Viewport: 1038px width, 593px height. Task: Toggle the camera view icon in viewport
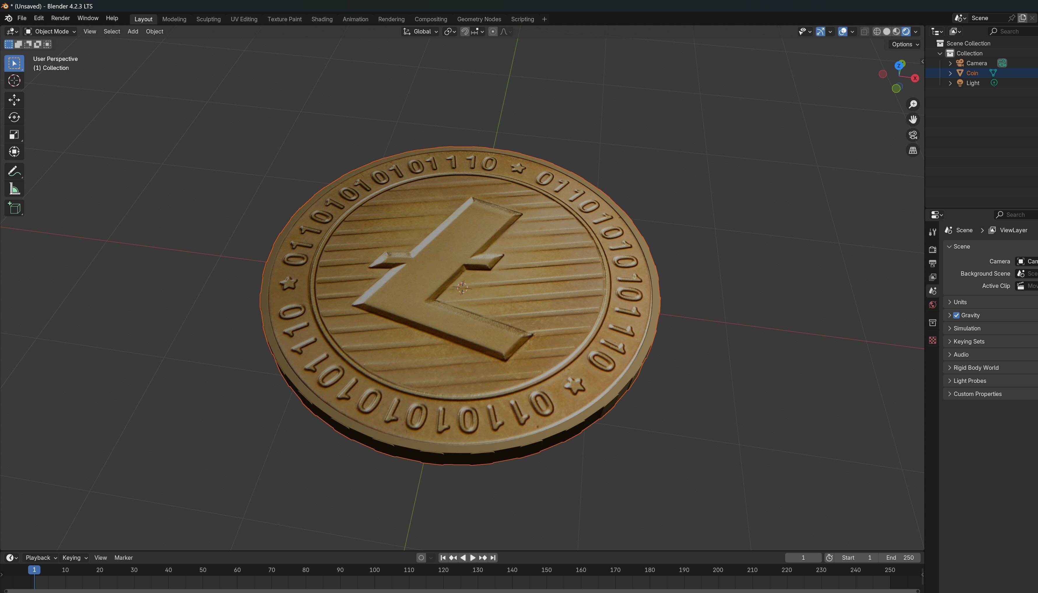coord(913,135)
